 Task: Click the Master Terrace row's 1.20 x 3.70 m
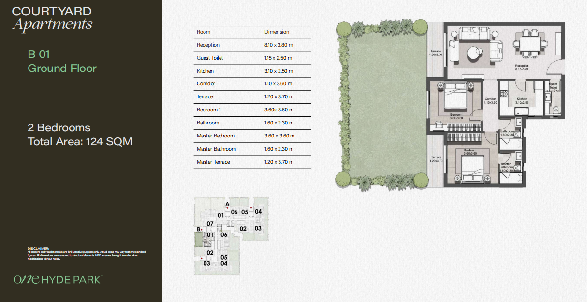coord(279,162)
